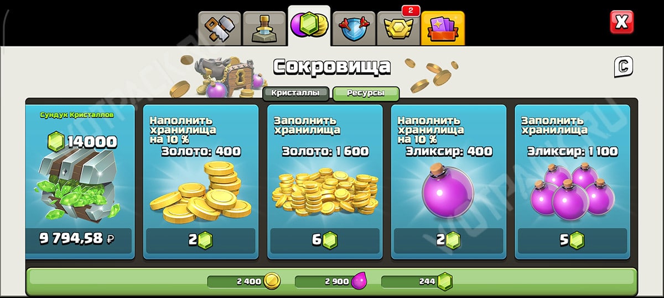Switch to the Ресурсы tab
This screenshot has width=664, height=298.
[x=366, y=93]
